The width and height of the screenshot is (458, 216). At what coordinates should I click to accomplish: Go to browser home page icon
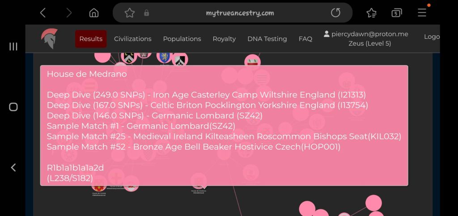pos(94,13)
